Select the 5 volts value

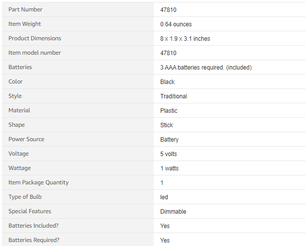tap(169, 154)
